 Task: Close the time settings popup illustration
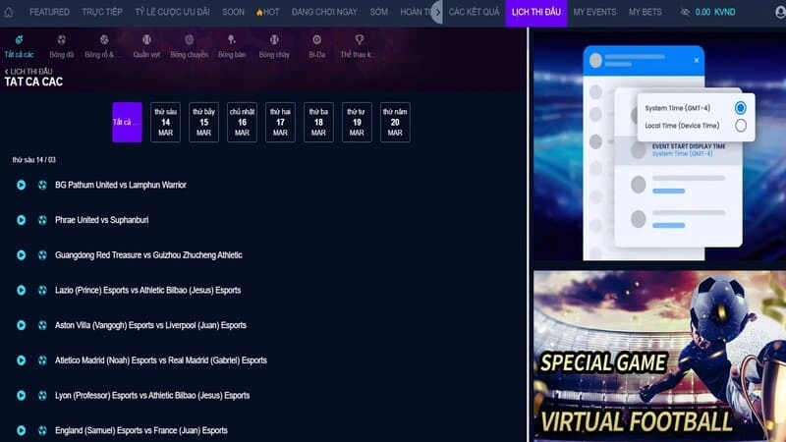tap(697, 61)
